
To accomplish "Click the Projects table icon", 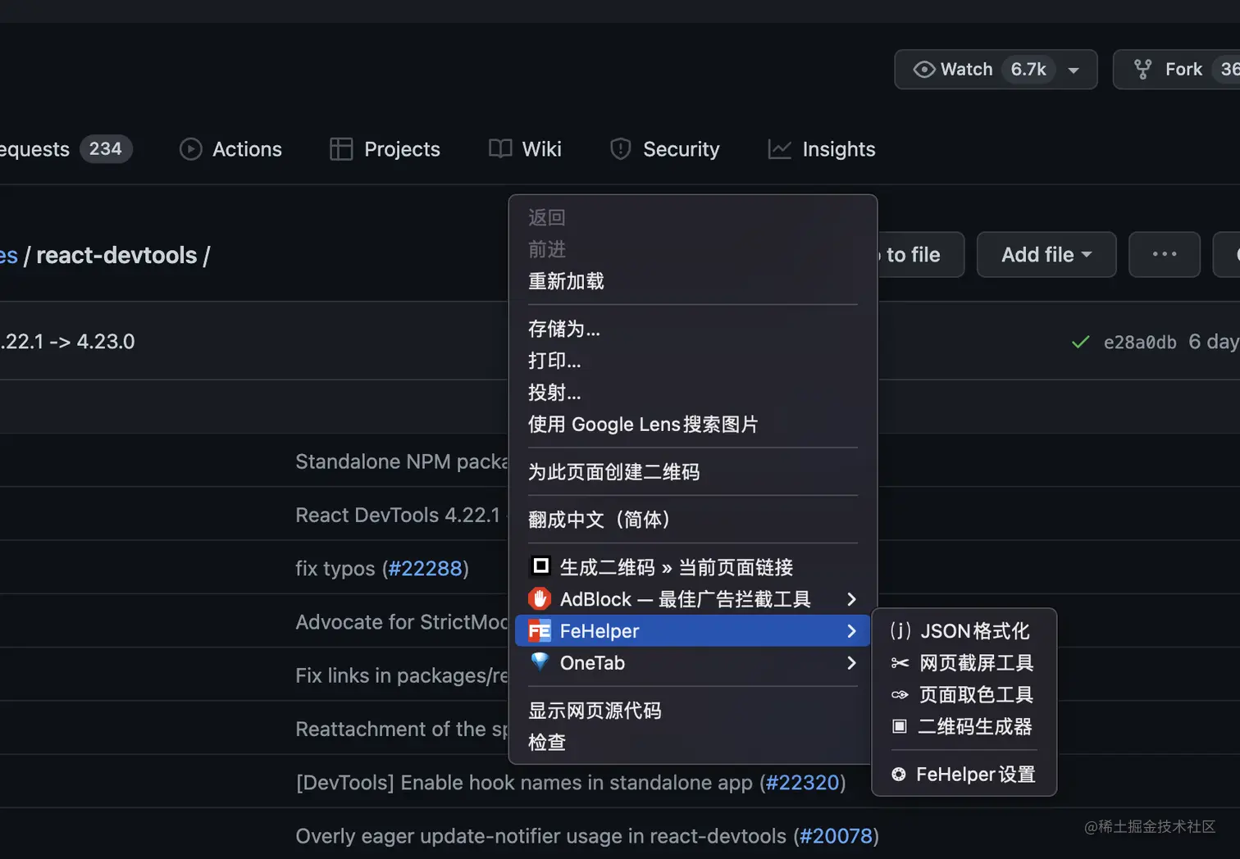I will (x=341, y=149).
